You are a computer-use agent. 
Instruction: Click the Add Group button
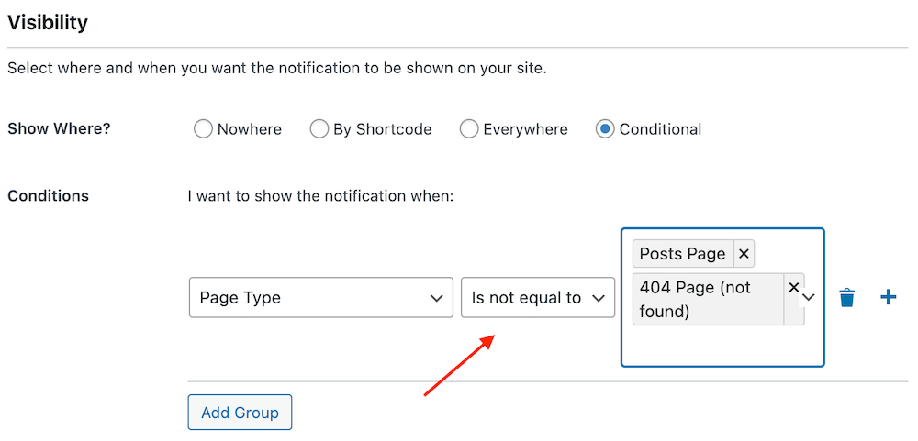[240, 413]
